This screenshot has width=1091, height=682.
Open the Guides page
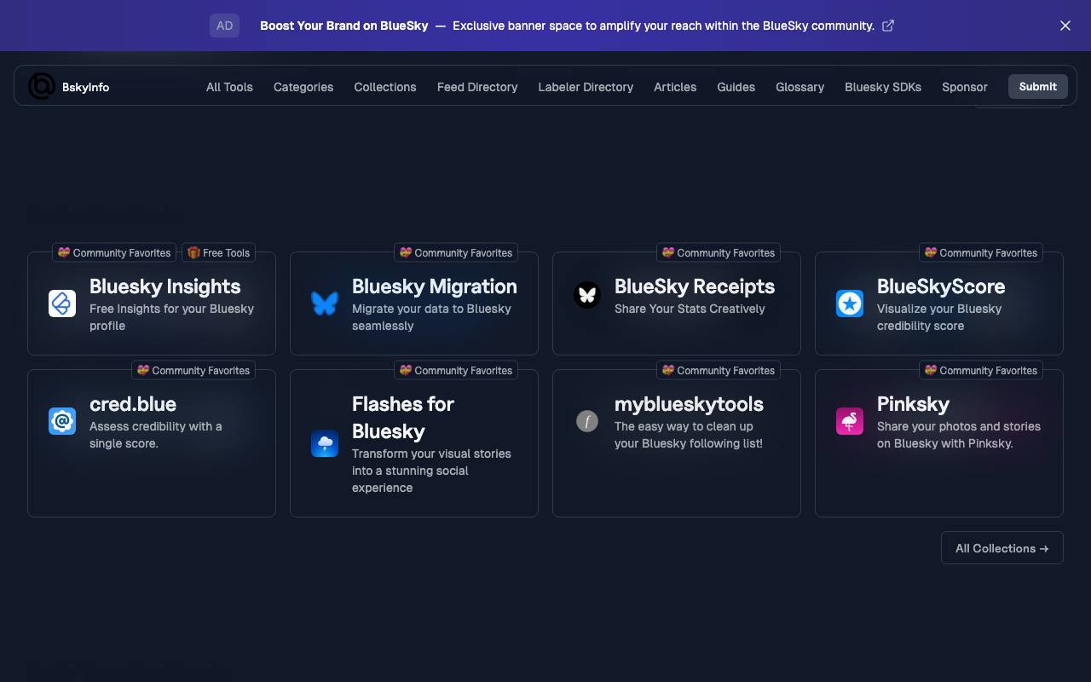(x=736, y=87)
